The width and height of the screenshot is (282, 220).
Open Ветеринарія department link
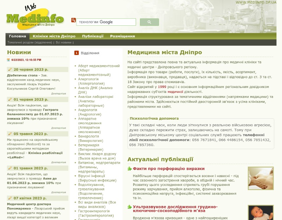(x=91, y=147)
